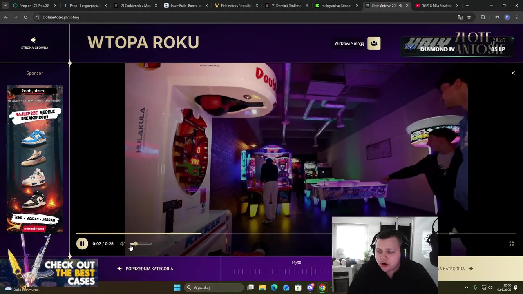Enter fullscreen with the expand icon
523x294 pixels.
point(511,244)
